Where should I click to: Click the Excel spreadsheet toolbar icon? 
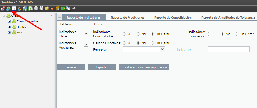(30, 8)
